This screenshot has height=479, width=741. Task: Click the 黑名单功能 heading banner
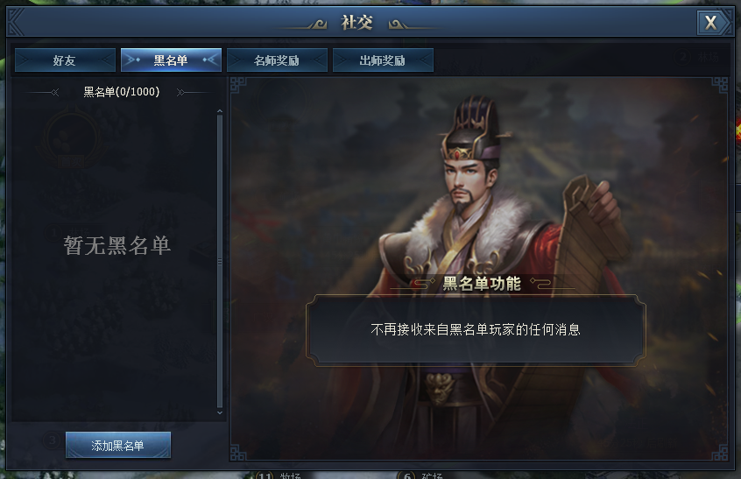(482, 284)
